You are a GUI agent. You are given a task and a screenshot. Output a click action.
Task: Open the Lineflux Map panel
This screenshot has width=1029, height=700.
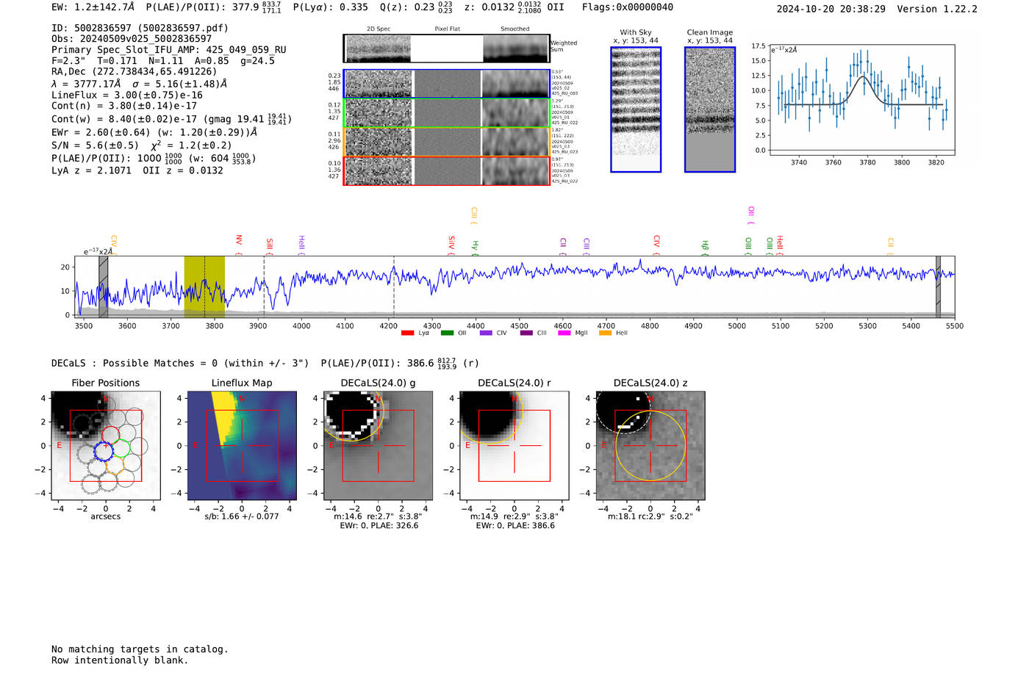point(242,446)
